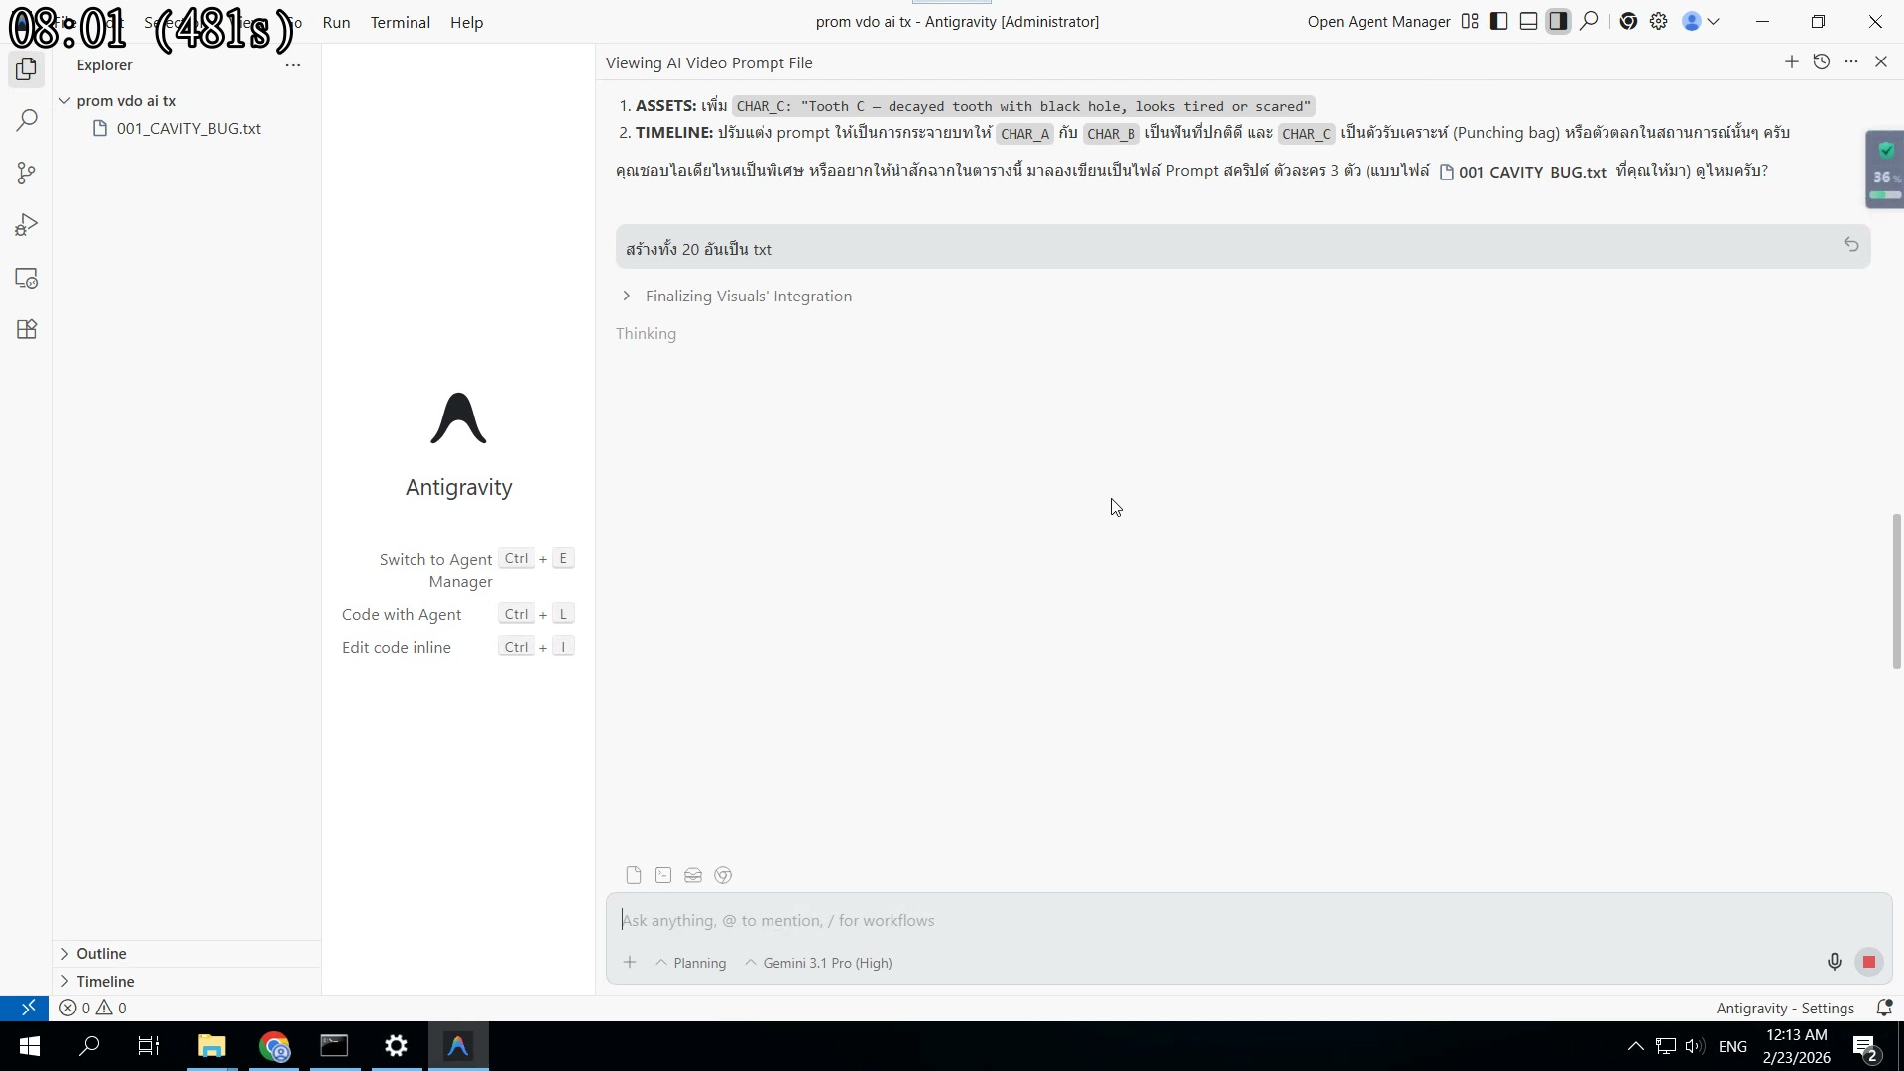This screenshot has height=1071, width=1904.
Task: Open Settings via the gear icon
Action: pos(1659,21)
